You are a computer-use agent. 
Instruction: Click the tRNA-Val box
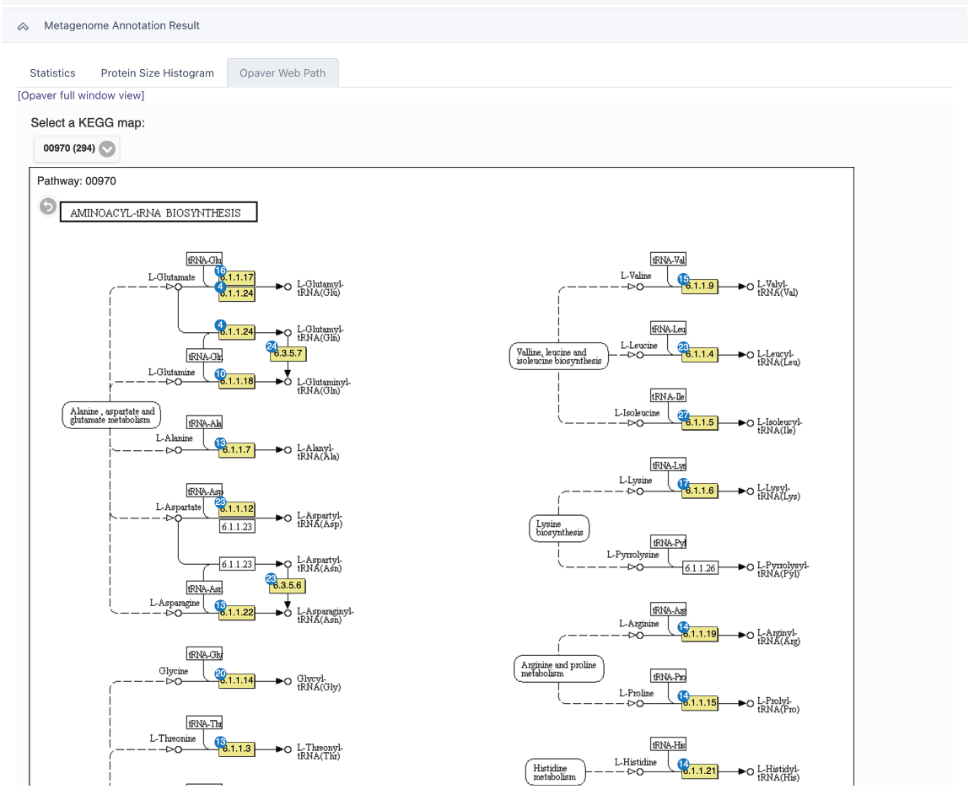coord(669,260)
